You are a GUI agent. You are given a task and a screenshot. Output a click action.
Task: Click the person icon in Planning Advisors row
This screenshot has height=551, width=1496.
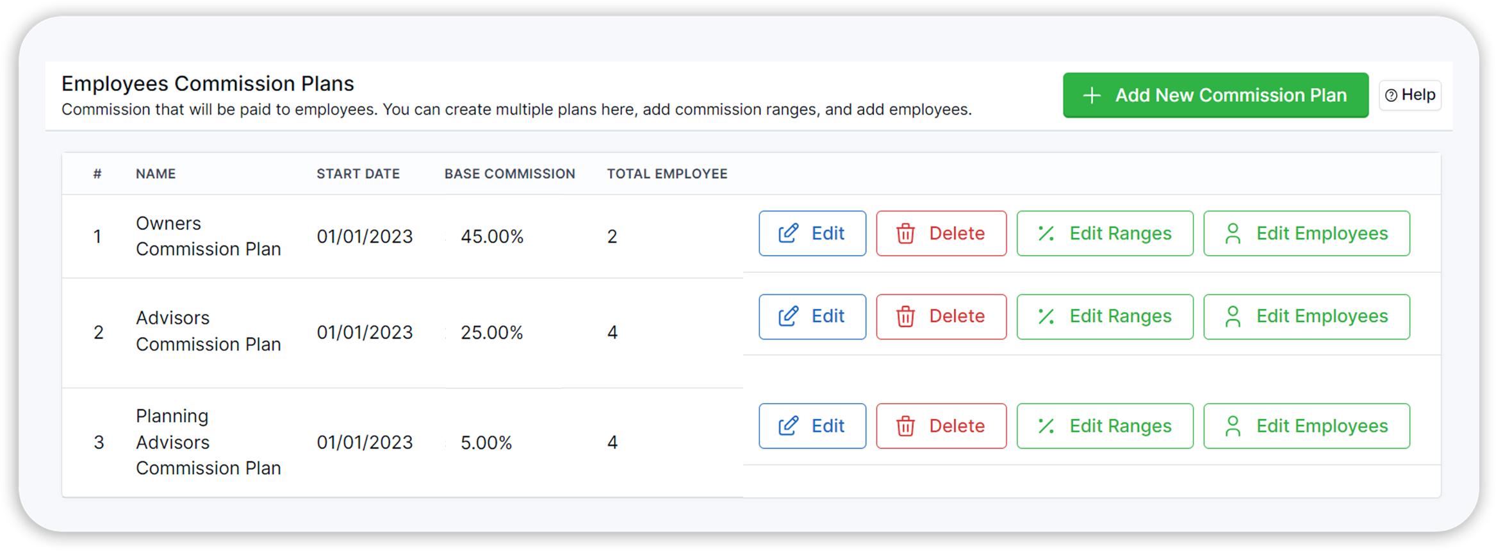coord(1233,425)
